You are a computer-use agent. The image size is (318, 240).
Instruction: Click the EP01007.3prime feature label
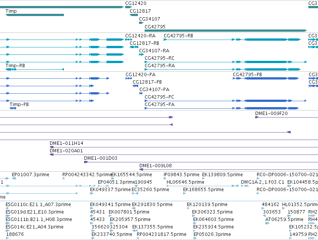tap(30, 175)
